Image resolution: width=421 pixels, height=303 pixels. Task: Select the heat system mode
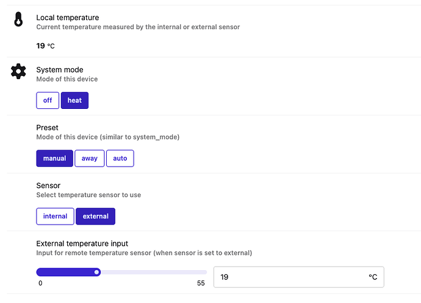pos(74,100)
